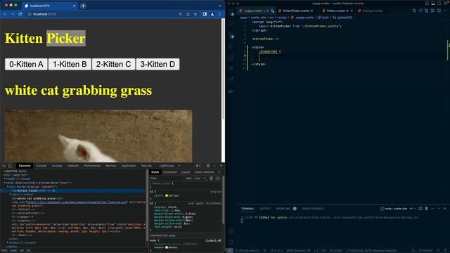Click the body breadcrumb in DevTools
Viewport: 450px width, 253px height.
[13, 250]
